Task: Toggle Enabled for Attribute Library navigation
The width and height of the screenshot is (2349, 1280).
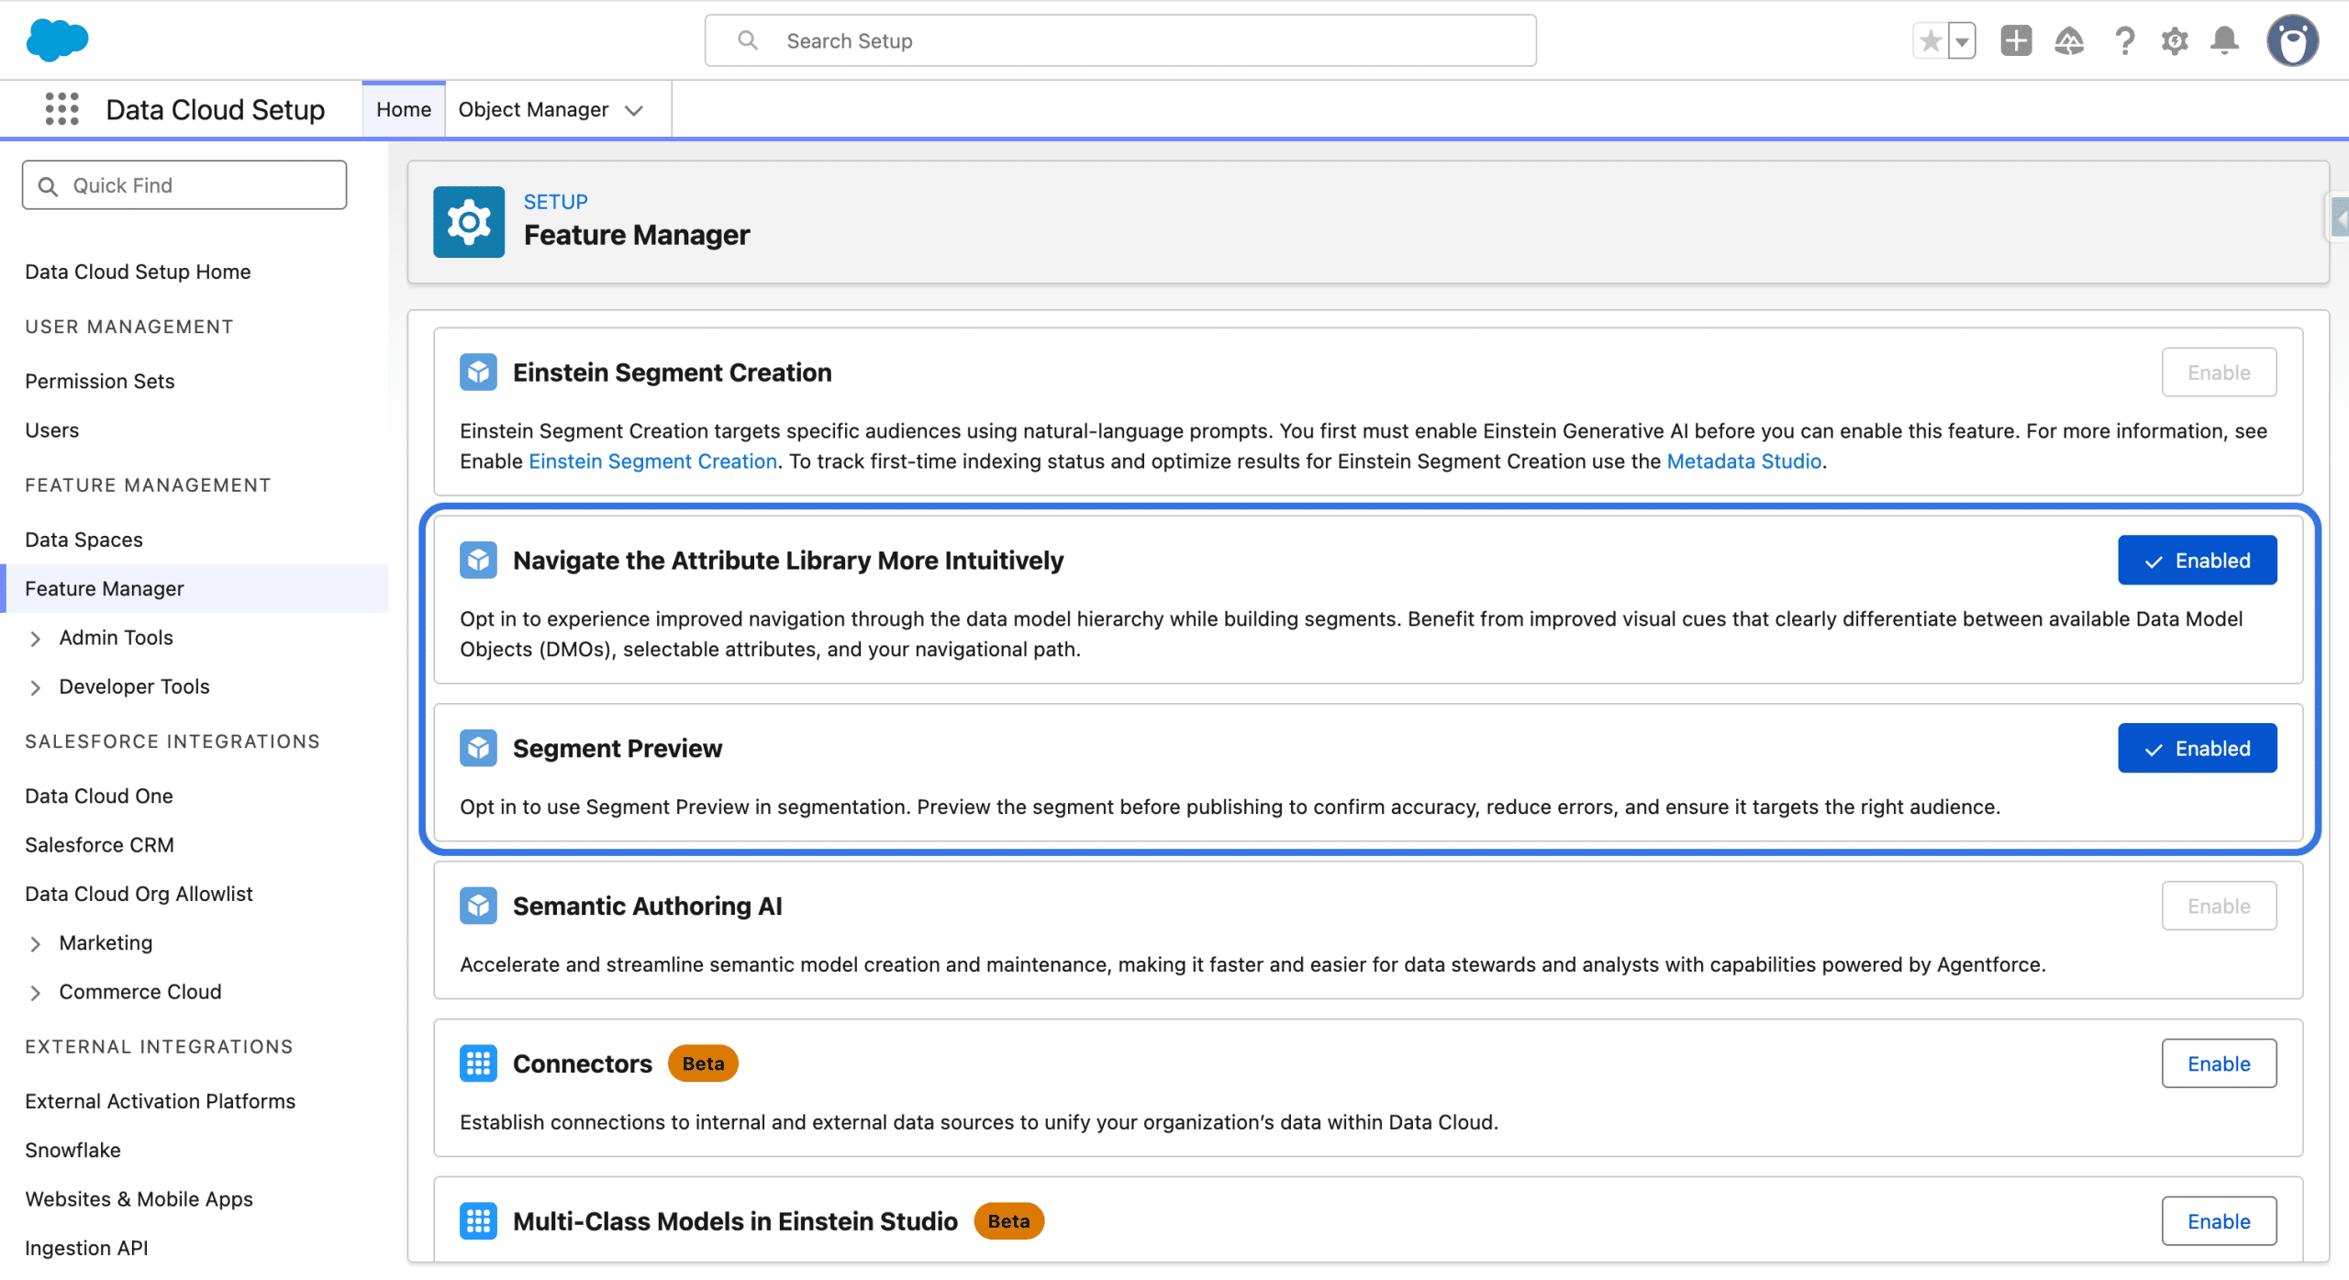Action: point(2197,560)
